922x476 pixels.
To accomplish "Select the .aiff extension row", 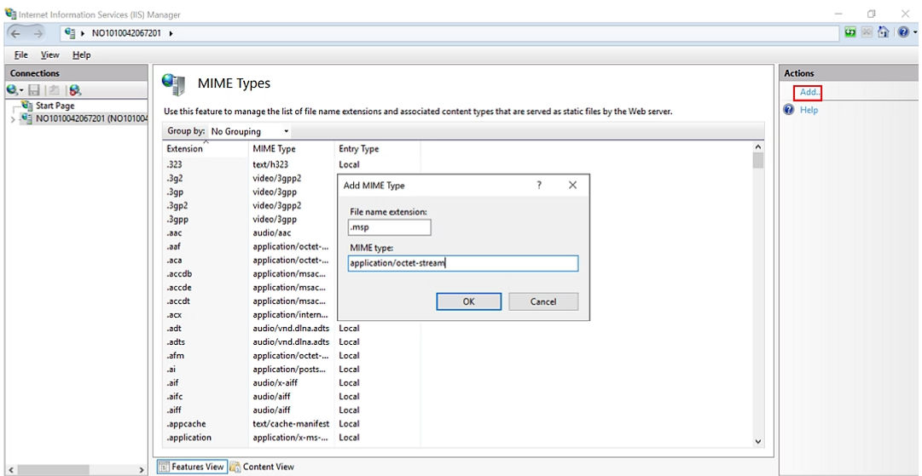I will (292, 410).
